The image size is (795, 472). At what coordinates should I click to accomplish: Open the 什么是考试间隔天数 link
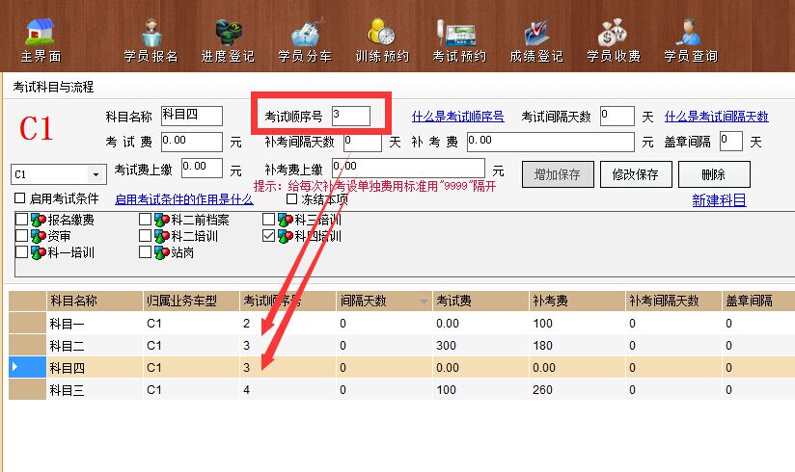click(717, 117)
